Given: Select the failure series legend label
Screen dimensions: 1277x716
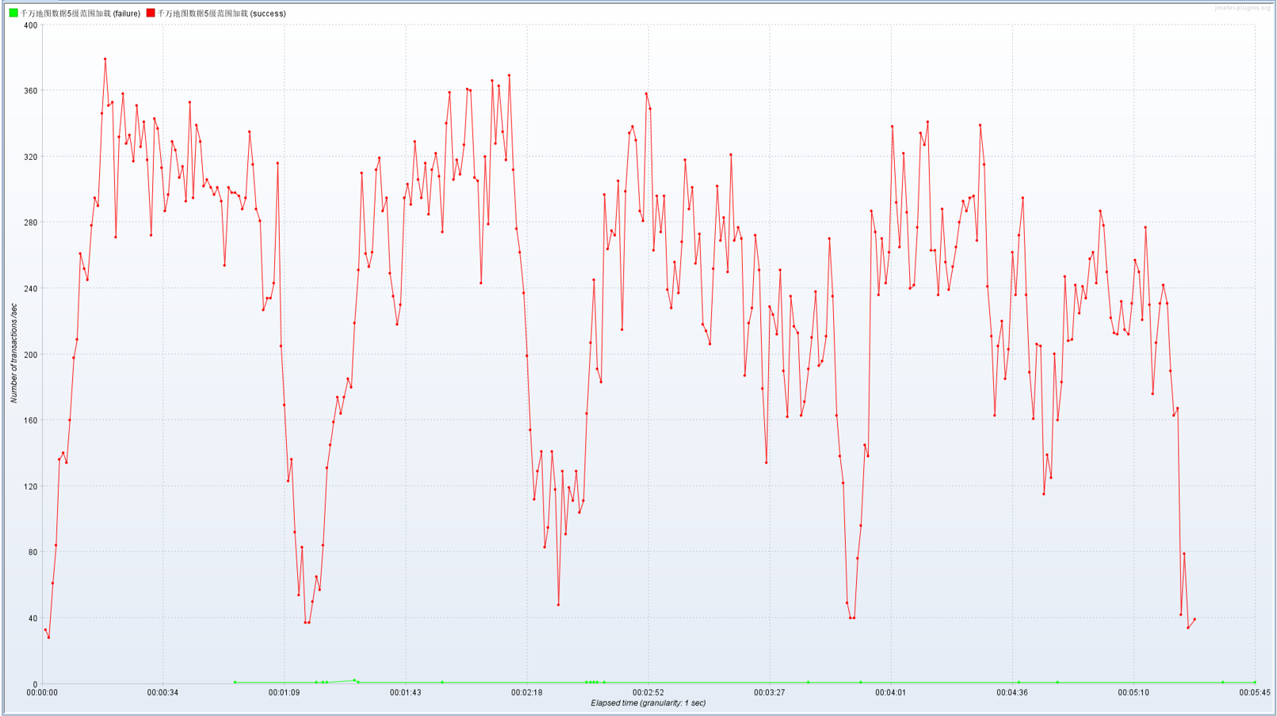Looking at the screenshot, I should (80, 13).
